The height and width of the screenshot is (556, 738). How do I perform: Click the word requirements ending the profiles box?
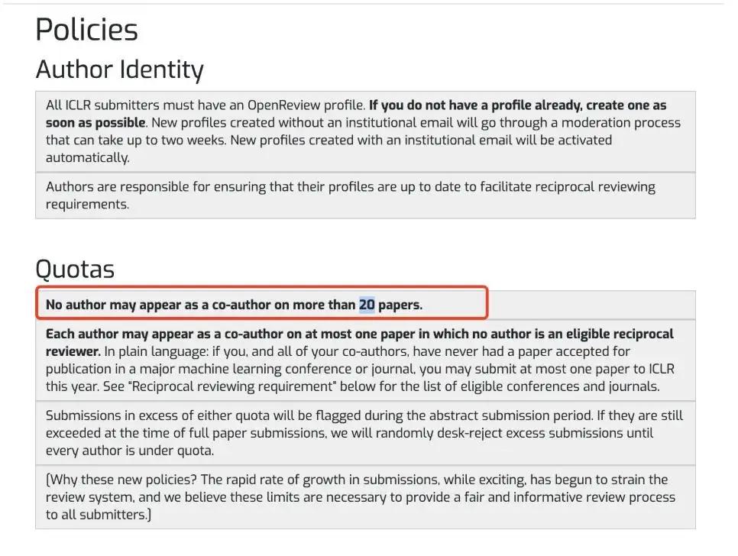87,205
